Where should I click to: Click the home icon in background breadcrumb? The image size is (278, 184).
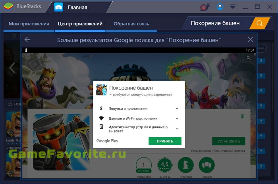pos(14,36)
